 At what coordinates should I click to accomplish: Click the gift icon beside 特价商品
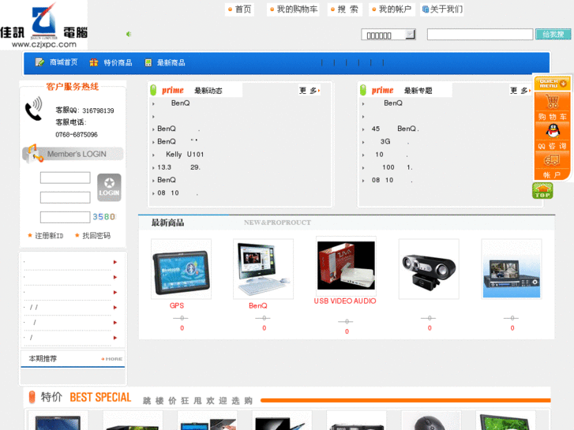click(94, 62)
